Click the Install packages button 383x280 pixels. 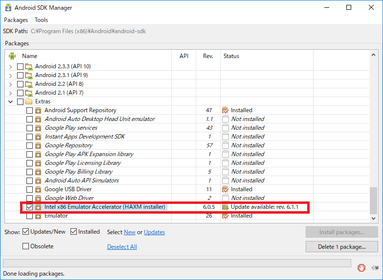coord(342,232)
